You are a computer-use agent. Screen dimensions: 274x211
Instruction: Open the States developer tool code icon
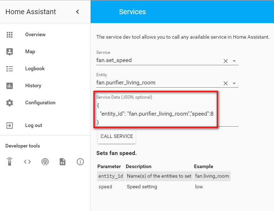click(27, 162)
